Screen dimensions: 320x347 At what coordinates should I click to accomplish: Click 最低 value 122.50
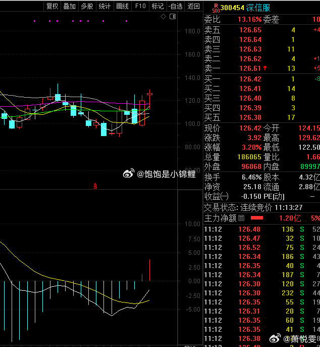click(x=309, y=147)
